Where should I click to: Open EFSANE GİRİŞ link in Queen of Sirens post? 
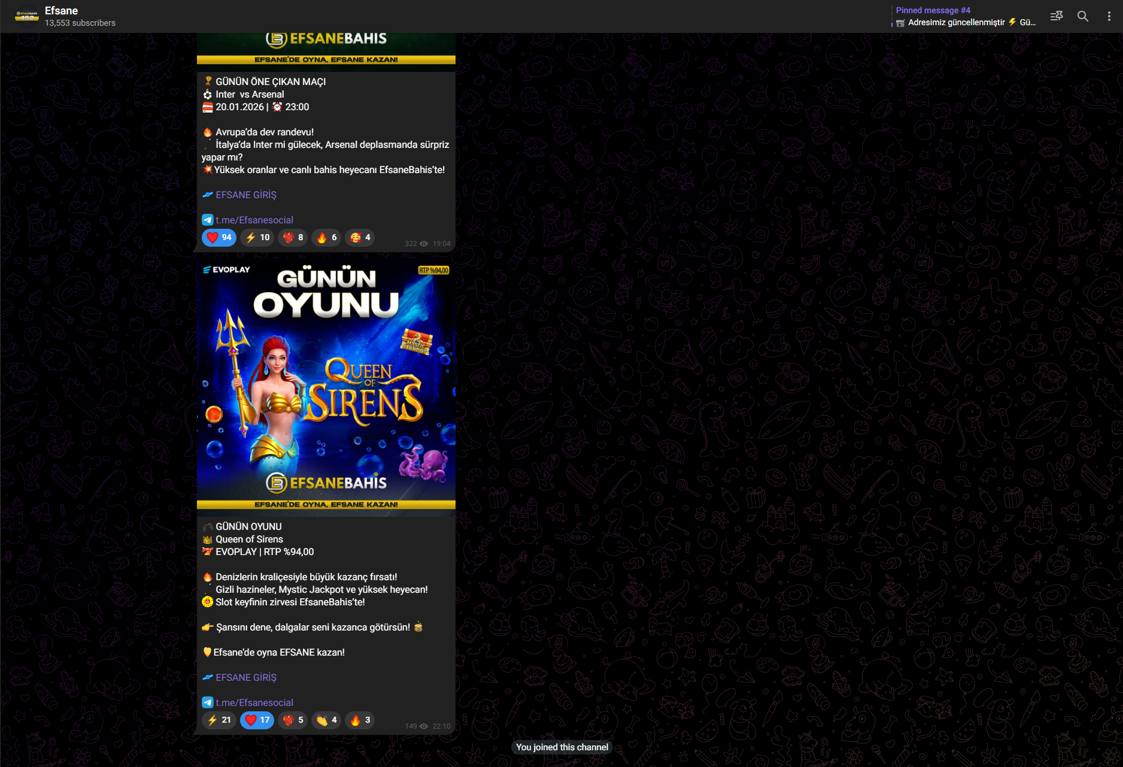(x=246, y=678)
